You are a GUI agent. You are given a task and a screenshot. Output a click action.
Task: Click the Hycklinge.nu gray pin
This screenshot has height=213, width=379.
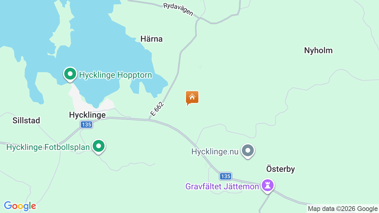coord(248,151)
